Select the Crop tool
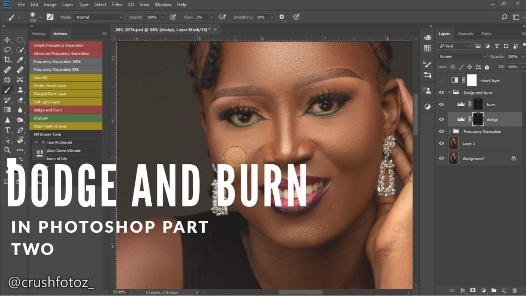526x296 pixels. [7, 60]
